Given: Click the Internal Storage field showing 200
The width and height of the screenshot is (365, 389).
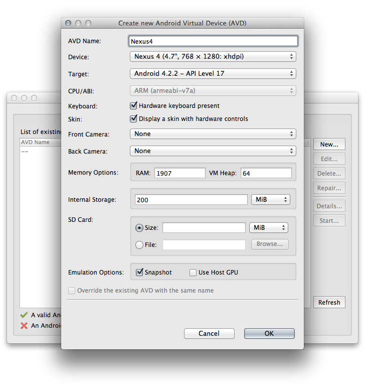Looking at the screenshot, I should pos(191,200).
